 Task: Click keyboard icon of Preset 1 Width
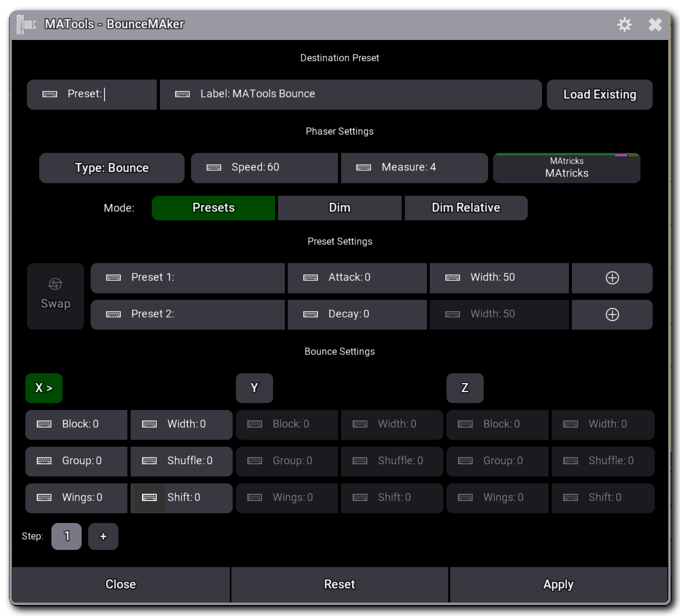453,278
